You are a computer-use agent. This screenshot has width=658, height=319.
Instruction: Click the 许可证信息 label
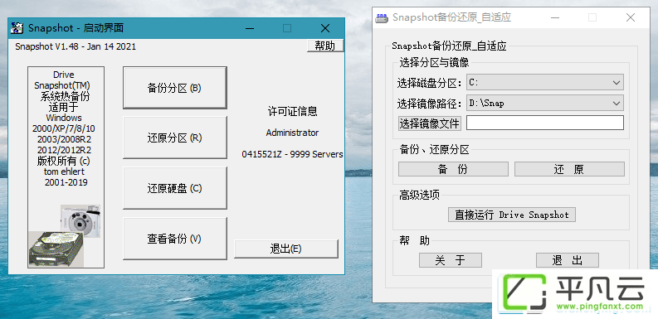click(293, 112)
